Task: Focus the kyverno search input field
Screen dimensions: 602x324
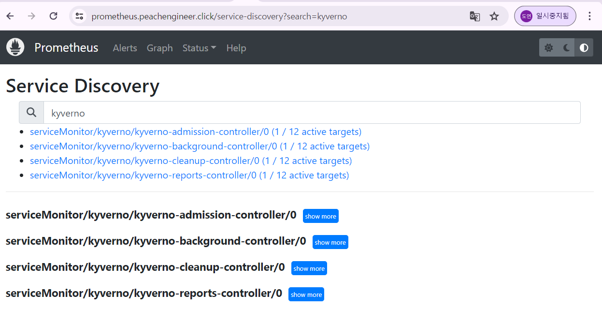Action: pos(312,113)
